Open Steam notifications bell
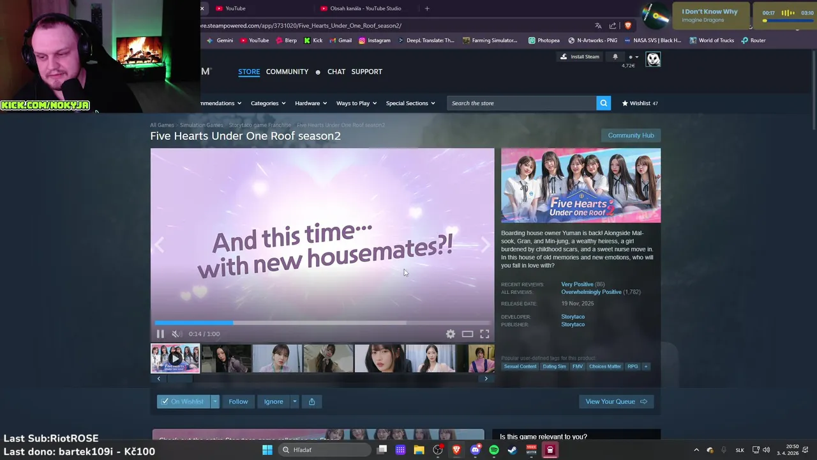 click(615, 57)
